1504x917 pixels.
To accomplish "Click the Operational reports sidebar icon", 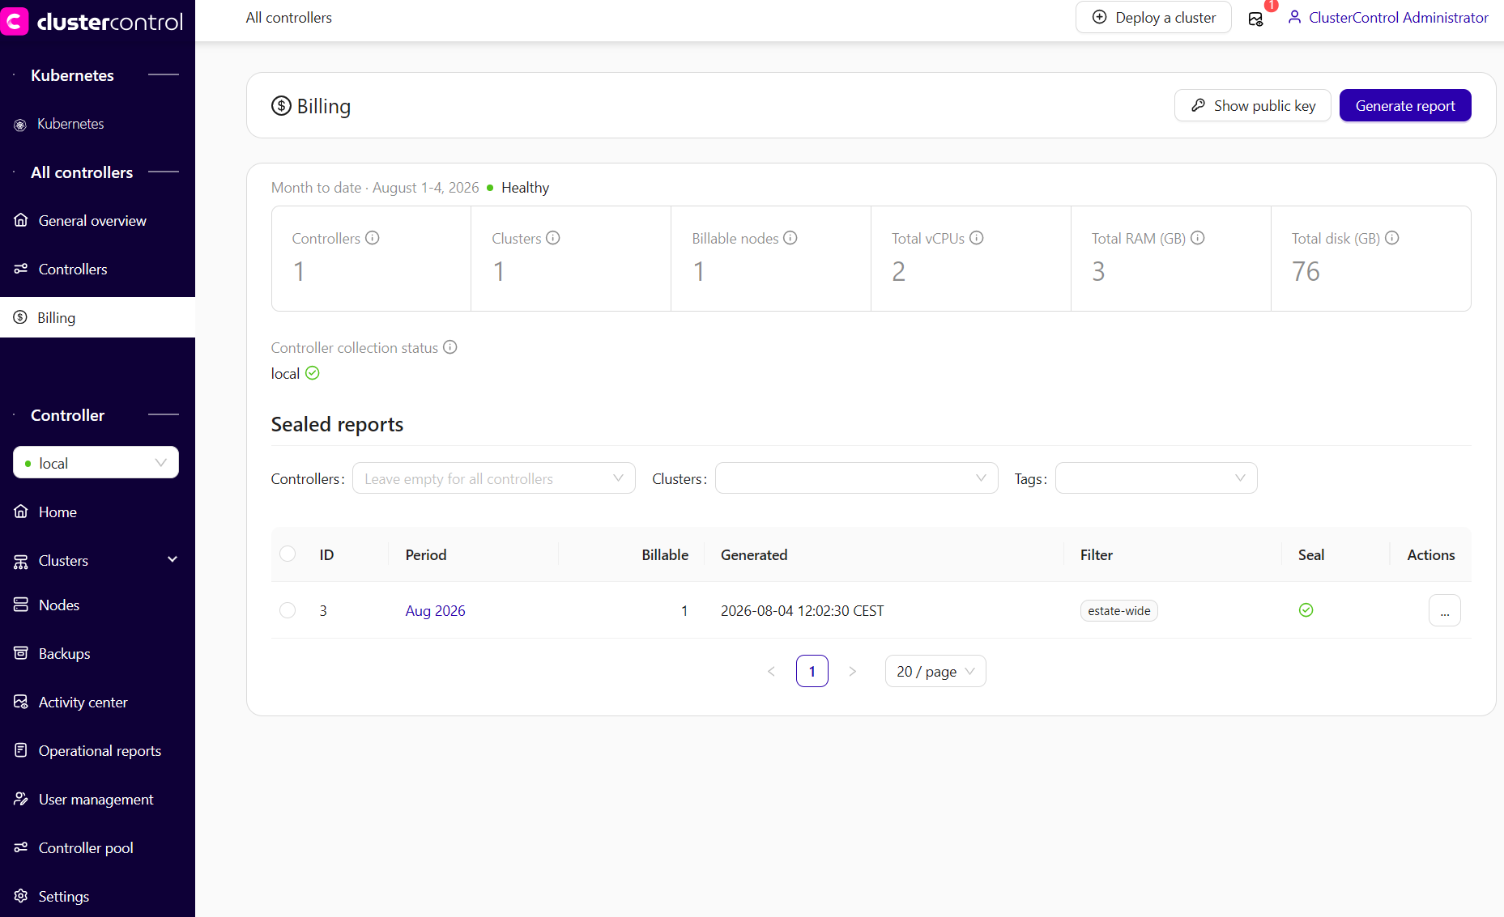I will (21, 750).
